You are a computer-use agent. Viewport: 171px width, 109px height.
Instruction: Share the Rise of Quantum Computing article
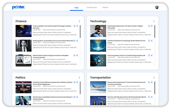(152, 41)
